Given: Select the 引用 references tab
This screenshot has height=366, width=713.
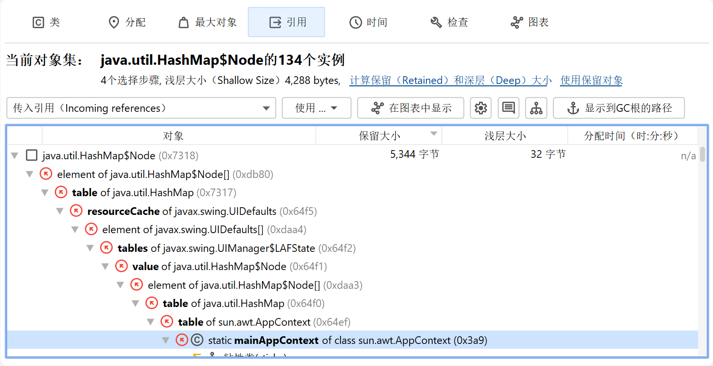Looking at the screenshot, I should click(x=286, y=22).
